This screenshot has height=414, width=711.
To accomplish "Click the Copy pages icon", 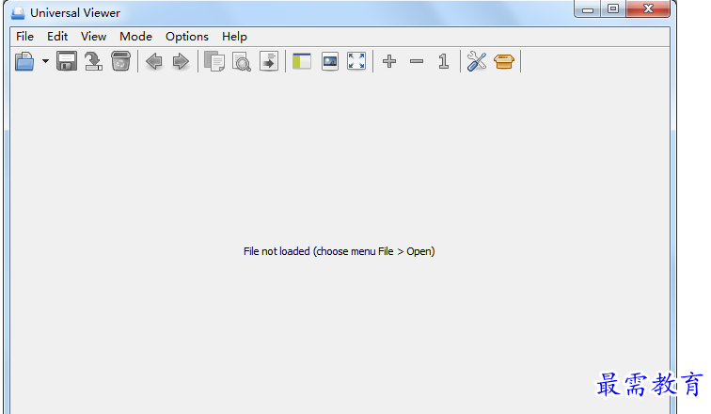I will (214, 61).
